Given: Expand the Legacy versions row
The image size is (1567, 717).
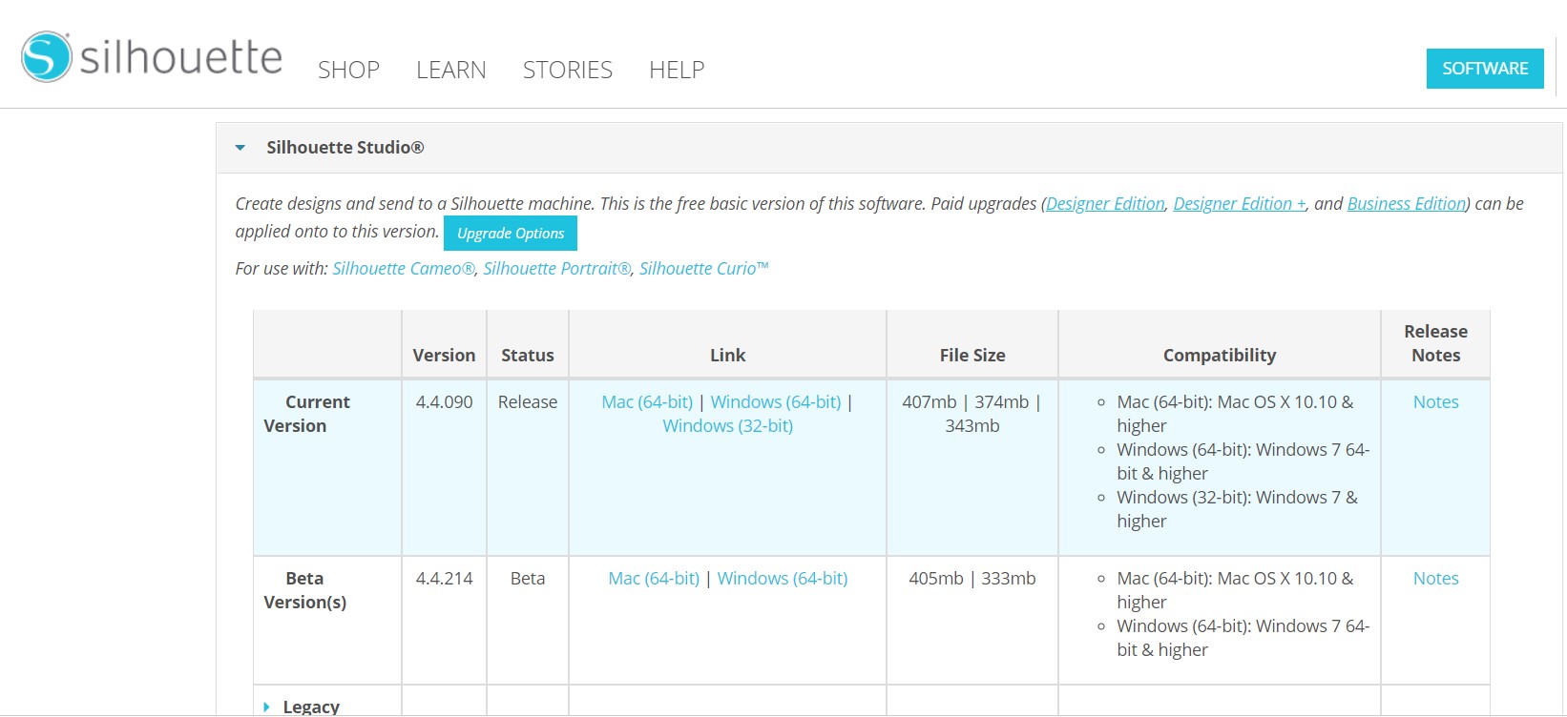Looking at the screenshot, I should (x=266, y=707).
